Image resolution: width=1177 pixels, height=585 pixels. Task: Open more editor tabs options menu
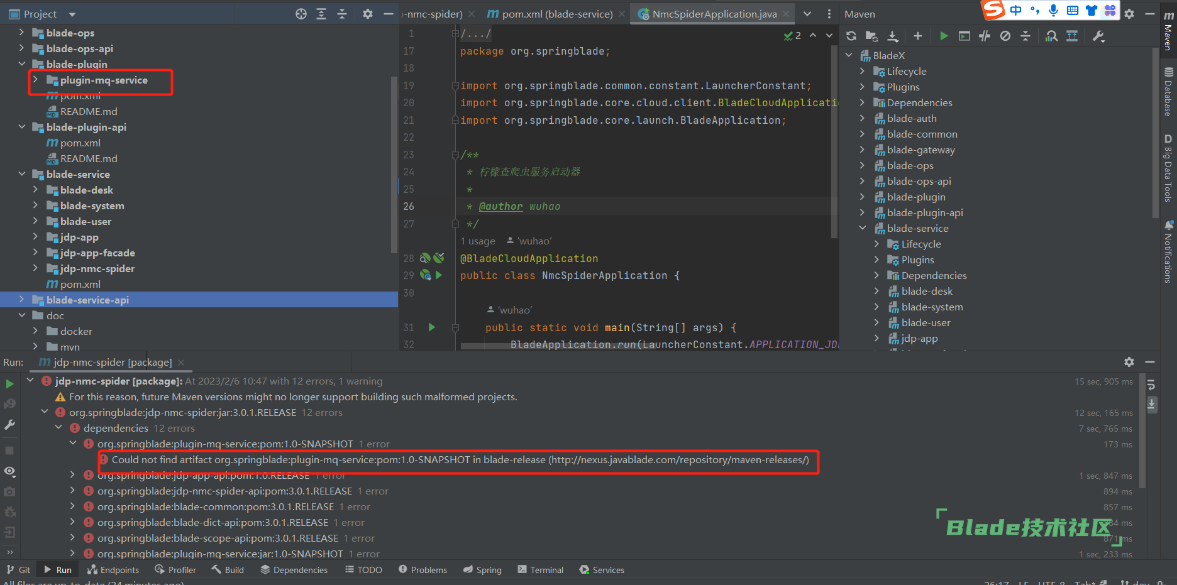point(829,14)
